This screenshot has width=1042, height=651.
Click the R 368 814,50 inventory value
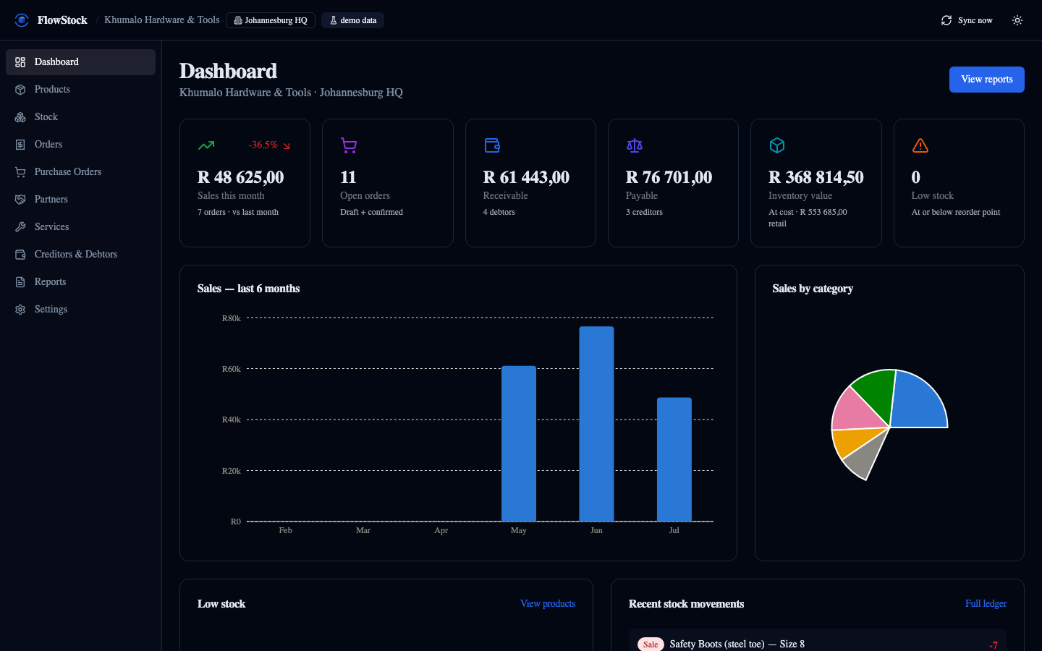pos(816,177)
